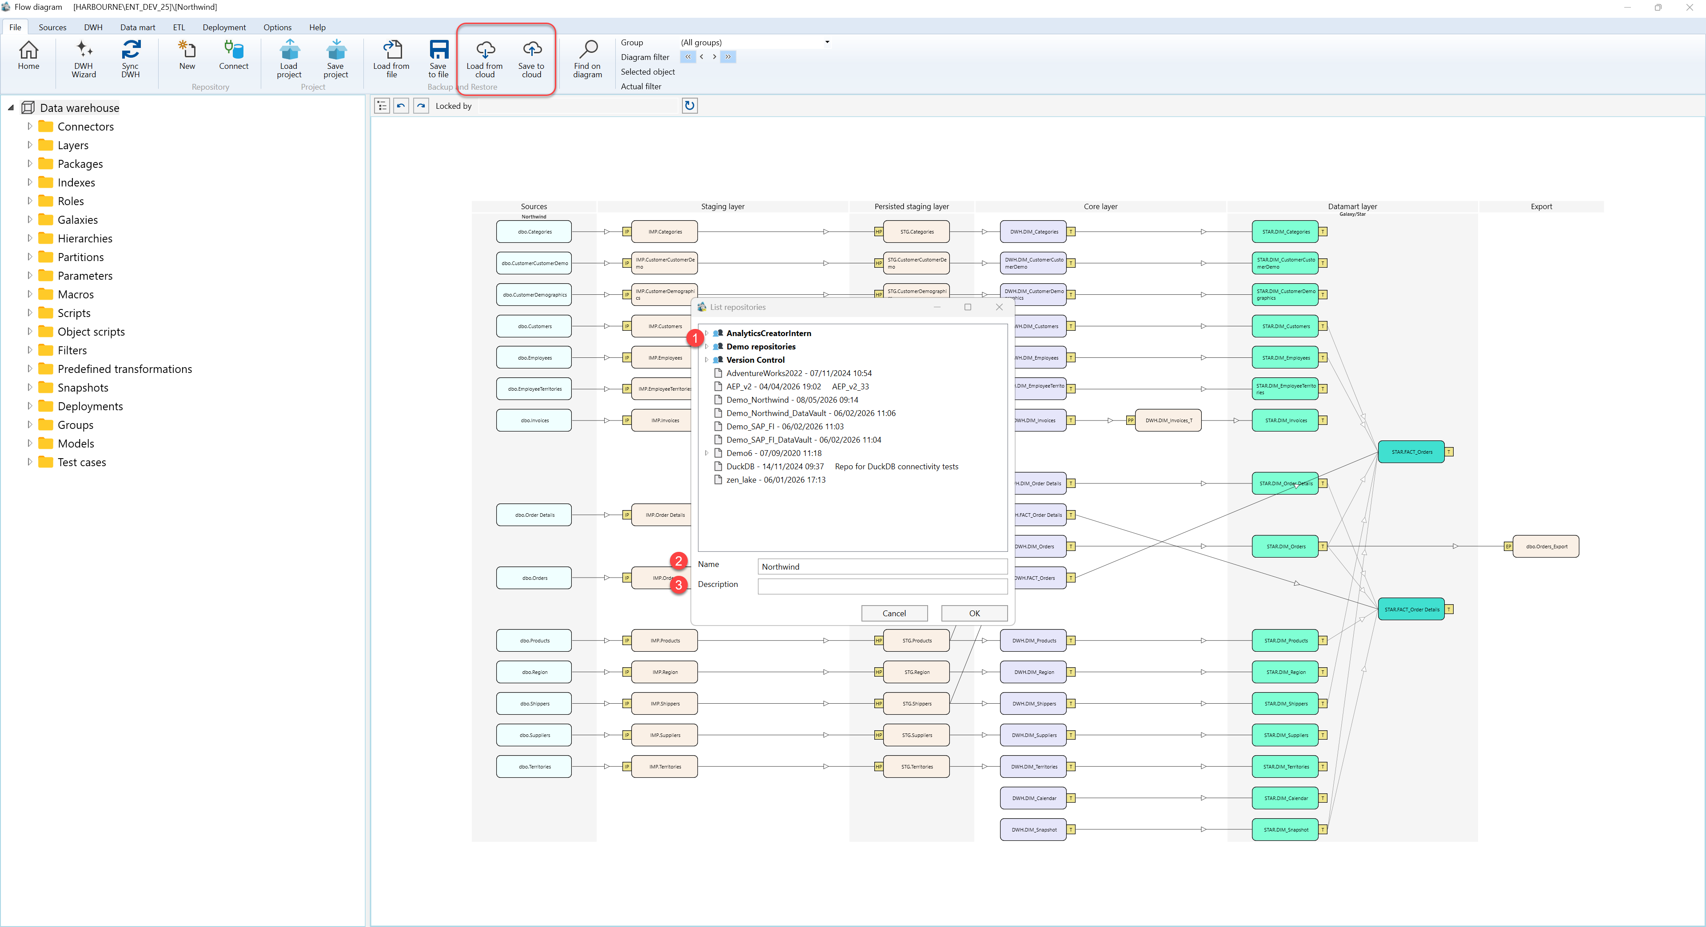The height and width of the screenshot is (927, 1706).
Task: Click T badge of STAR.FACT_Orders
Action: coord(1449,452)
